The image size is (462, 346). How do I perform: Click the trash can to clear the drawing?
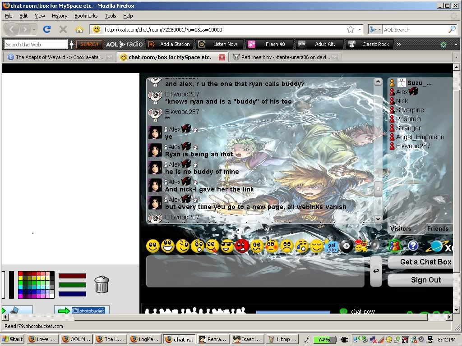point(102,284)
